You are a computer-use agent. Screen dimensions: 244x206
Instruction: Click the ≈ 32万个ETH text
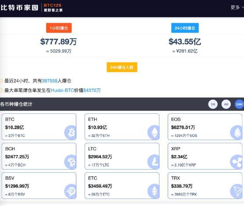[x=99, y=136]
